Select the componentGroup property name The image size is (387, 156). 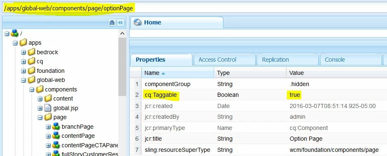point(168,84)
